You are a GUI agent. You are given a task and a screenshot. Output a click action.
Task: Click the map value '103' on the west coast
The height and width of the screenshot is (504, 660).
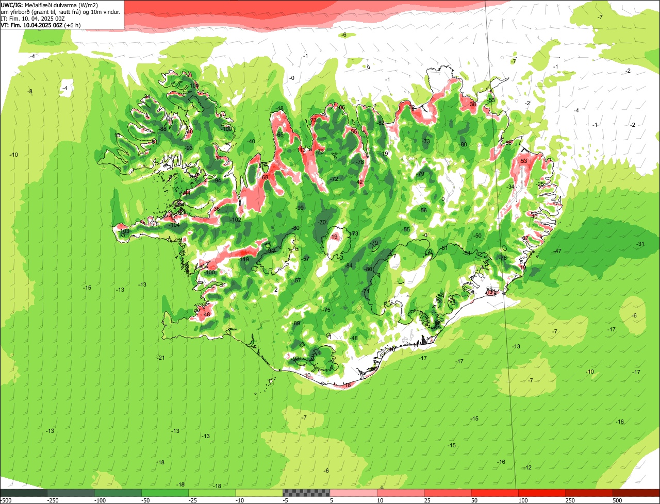coord(125,231)
